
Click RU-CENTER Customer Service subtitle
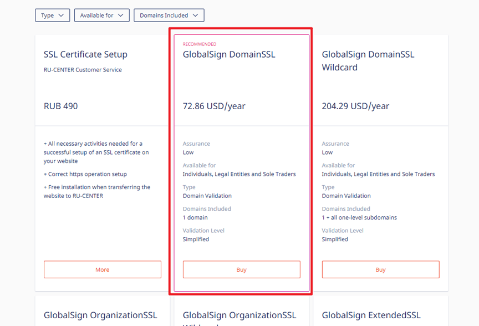pos(83,70)
